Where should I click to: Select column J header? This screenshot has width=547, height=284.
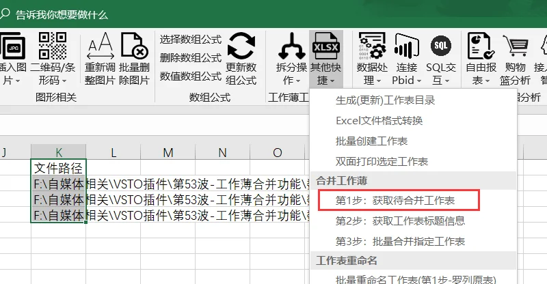[x=15, y=152]
